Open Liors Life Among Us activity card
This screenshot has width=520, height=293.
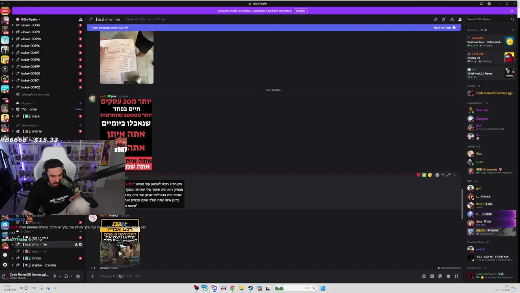coord(491,57)
